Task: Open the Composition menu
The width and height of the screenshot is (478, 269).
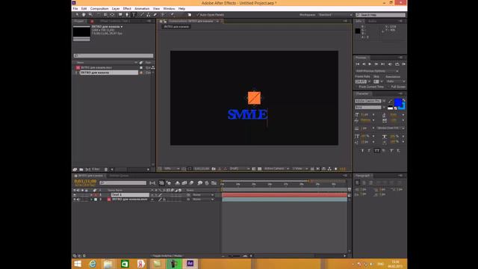Action: pyautogui.click(x=99, y=9)
